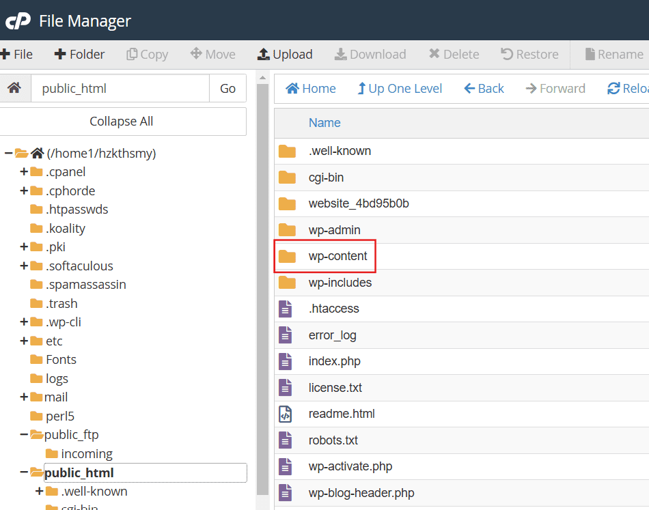Click the cPanel logo icon
The height and width of the screenshot is (510, 649).
click(x=18, y=20)
